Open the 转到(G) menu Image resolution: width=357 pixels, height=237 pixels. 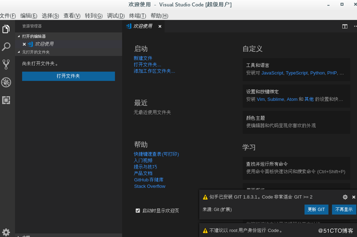click(94, 16)
